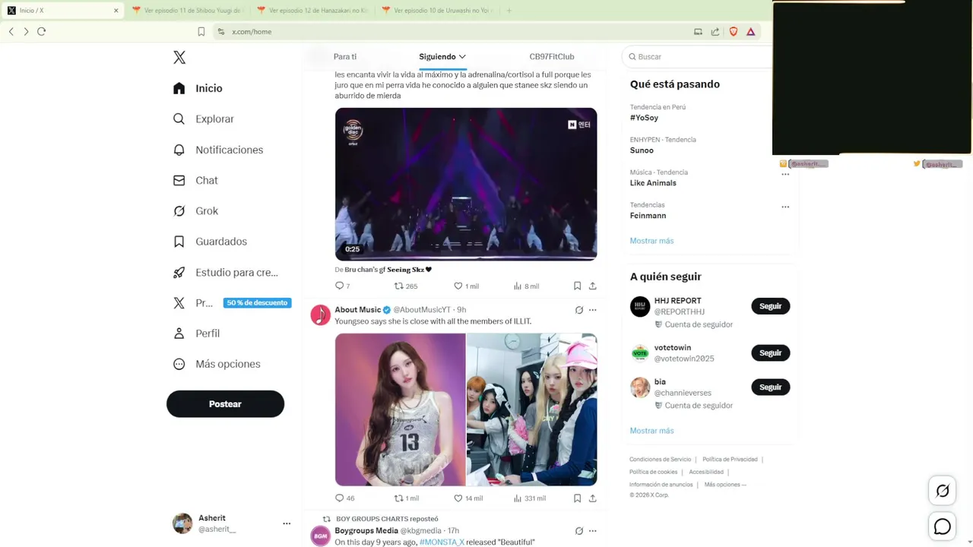Open new browser tab plus
The width and height of the screenshot is (973, 547).
(509, 11)
